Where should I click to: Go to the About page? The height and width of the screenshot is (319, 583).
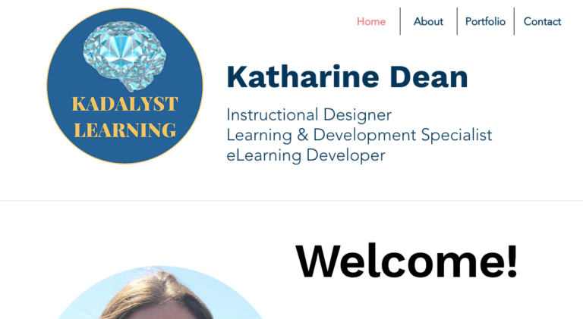click(x=428, y=21)
